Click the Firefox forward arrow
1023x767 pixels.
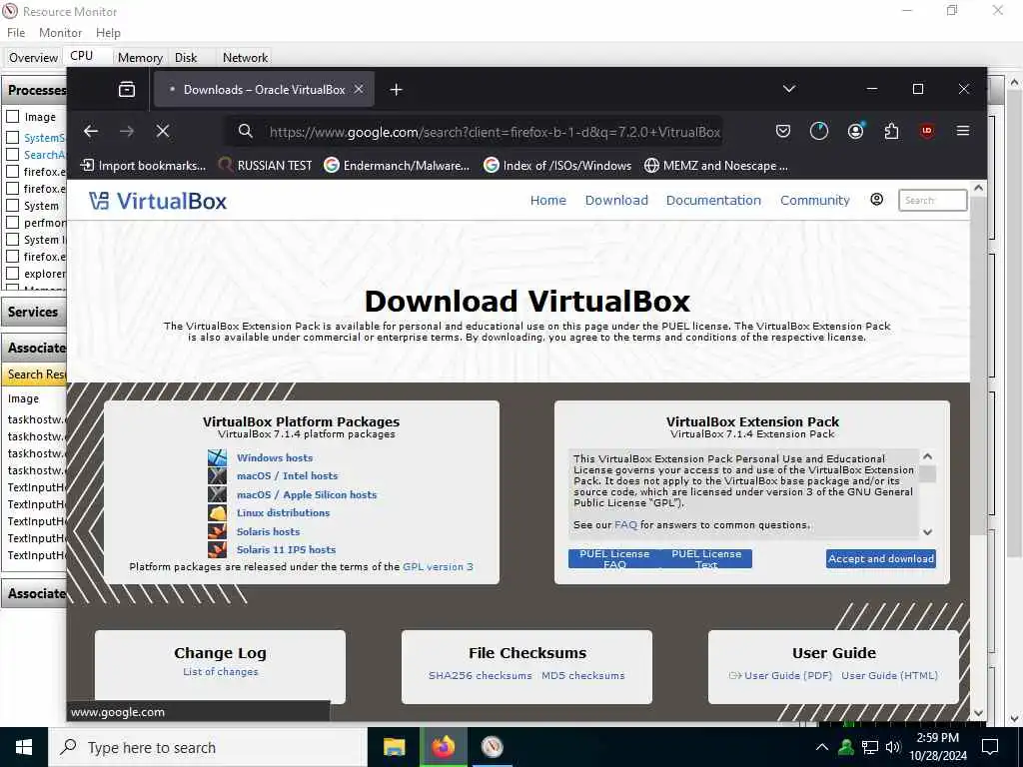tap(127, 131)
